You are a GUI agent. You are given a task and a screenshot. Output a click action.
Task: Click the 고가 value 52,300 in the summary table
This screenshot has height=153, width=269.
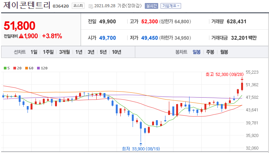pyautogui.click(x=149, y=22)
